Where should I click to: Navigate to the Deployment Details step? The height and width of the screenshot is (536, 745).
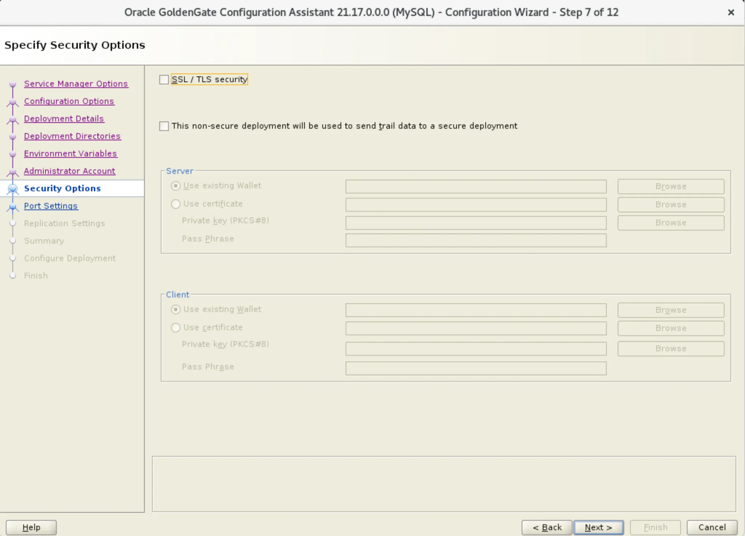(x=64, y=119)
